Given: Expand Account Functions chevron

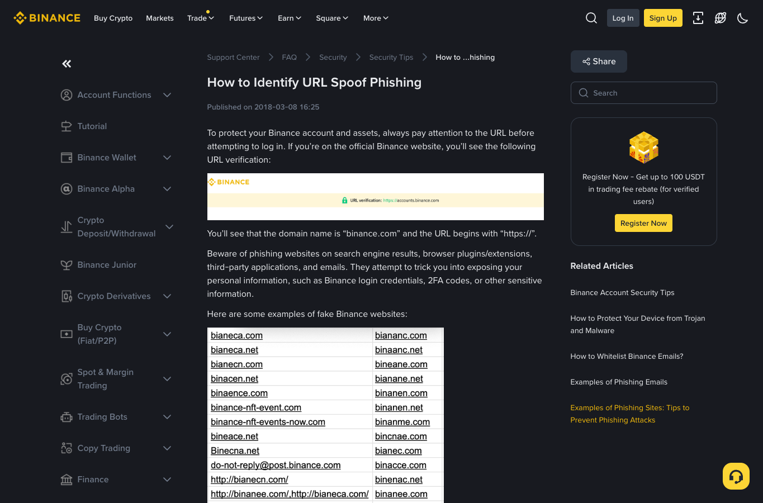Looking at the screenshot, I should [x=167, y=95].
